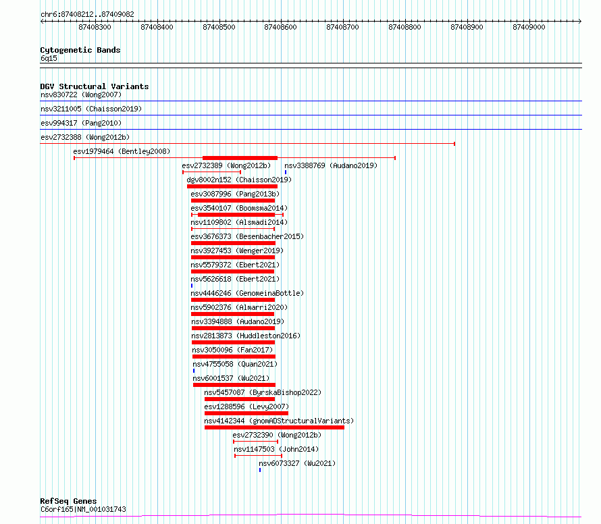Click ruler position 87408700
The width and height of the screenshot is (601, 524).
click(x=342, y=27)
